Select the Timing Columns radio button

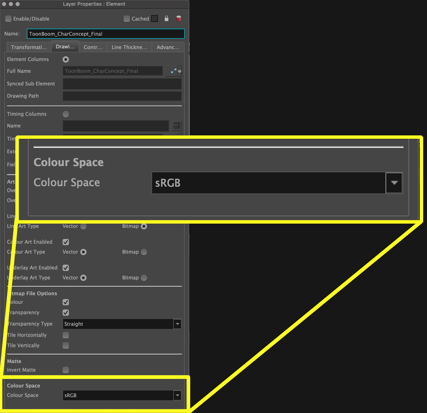[66, 114]
